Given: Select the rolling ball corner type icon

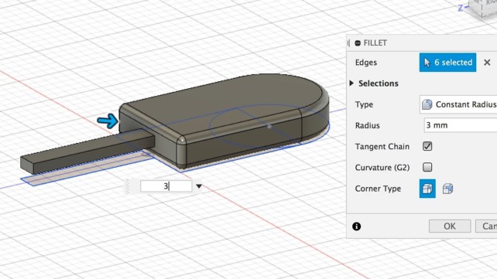Looking at the screenshot, I should [427, 189].
